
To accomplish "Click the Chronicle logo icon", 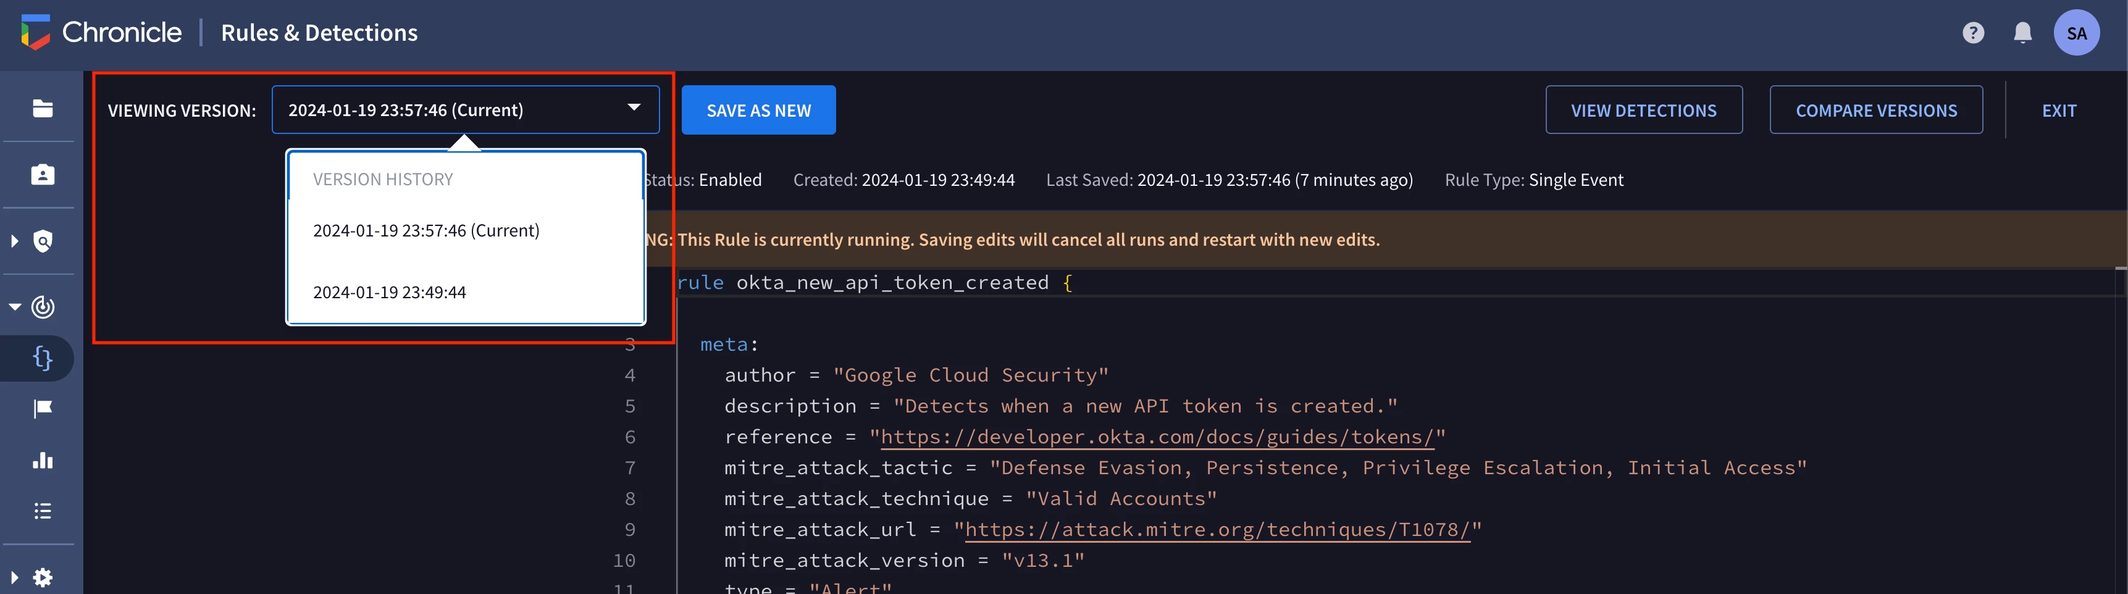I will coord(36,32).
